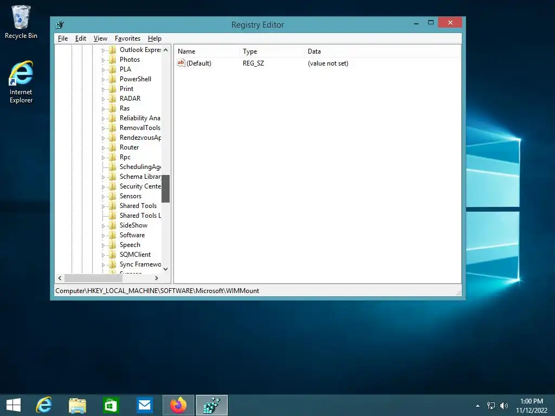
Task: Select the SchedulingAgent tree entry
Action: coord(140,167)
